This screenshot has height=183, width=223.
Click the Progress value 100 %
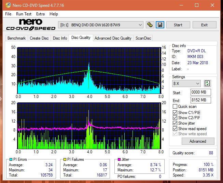209,165
